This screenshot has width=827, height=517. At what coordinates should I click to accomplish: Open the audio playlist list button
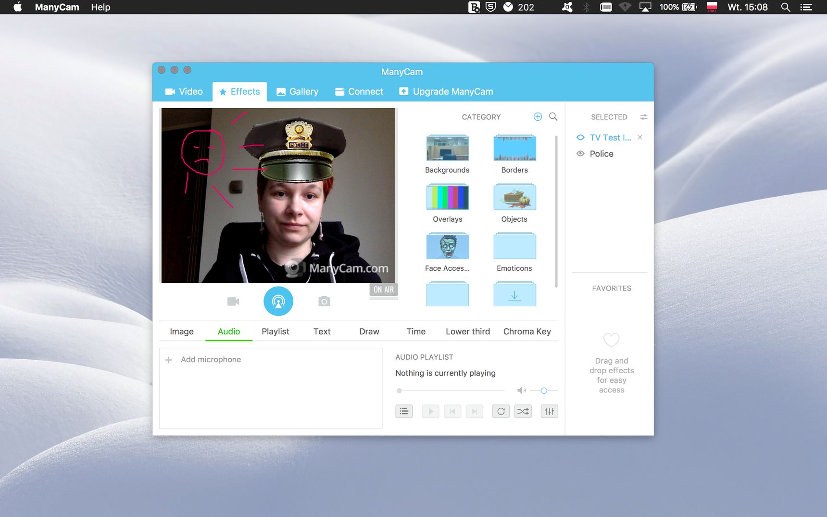(404, 411)
